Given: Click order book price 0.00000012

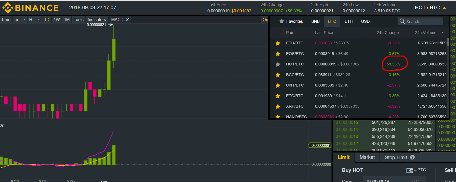Looking at the screenshot, I should coord(347,144).
